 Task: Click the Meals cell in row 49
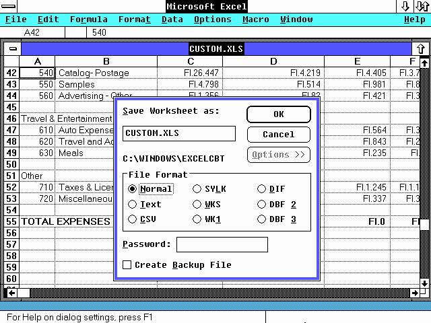pyautogui.click(x=84, y=153)
